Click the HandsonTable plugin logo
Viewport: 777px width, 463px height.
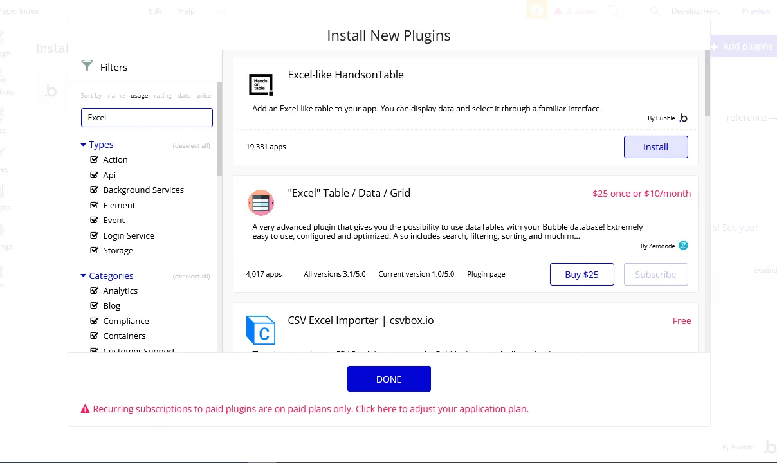pyautogui.click(x=261, y=84)
